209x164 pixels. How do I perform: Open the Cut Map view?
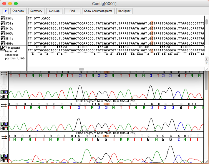tap(54, 11)
